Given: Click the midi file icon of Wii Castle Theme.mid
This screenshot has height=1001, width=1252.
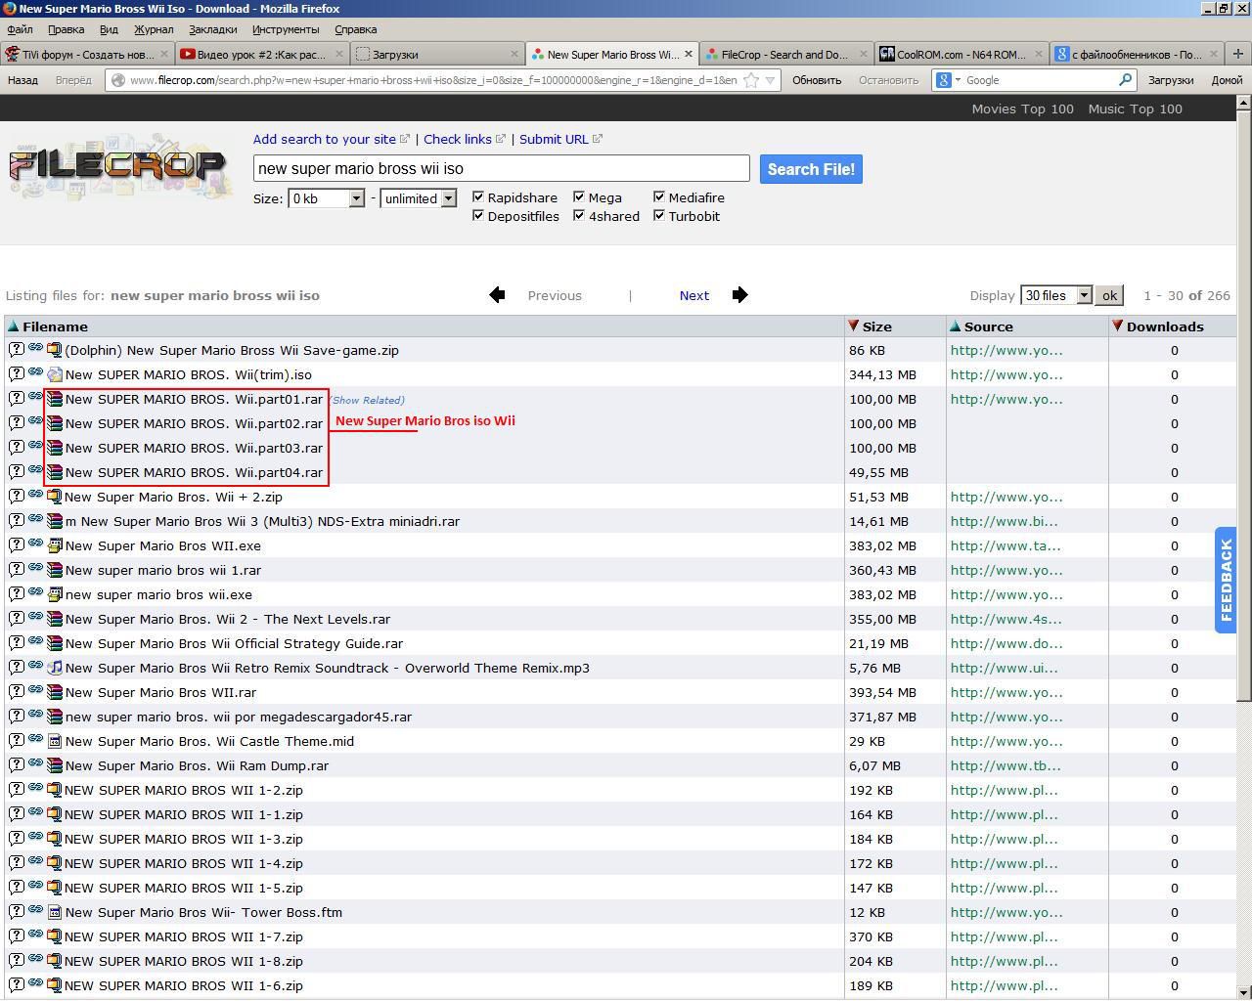Looking at the screenshot, I should 55,741.
